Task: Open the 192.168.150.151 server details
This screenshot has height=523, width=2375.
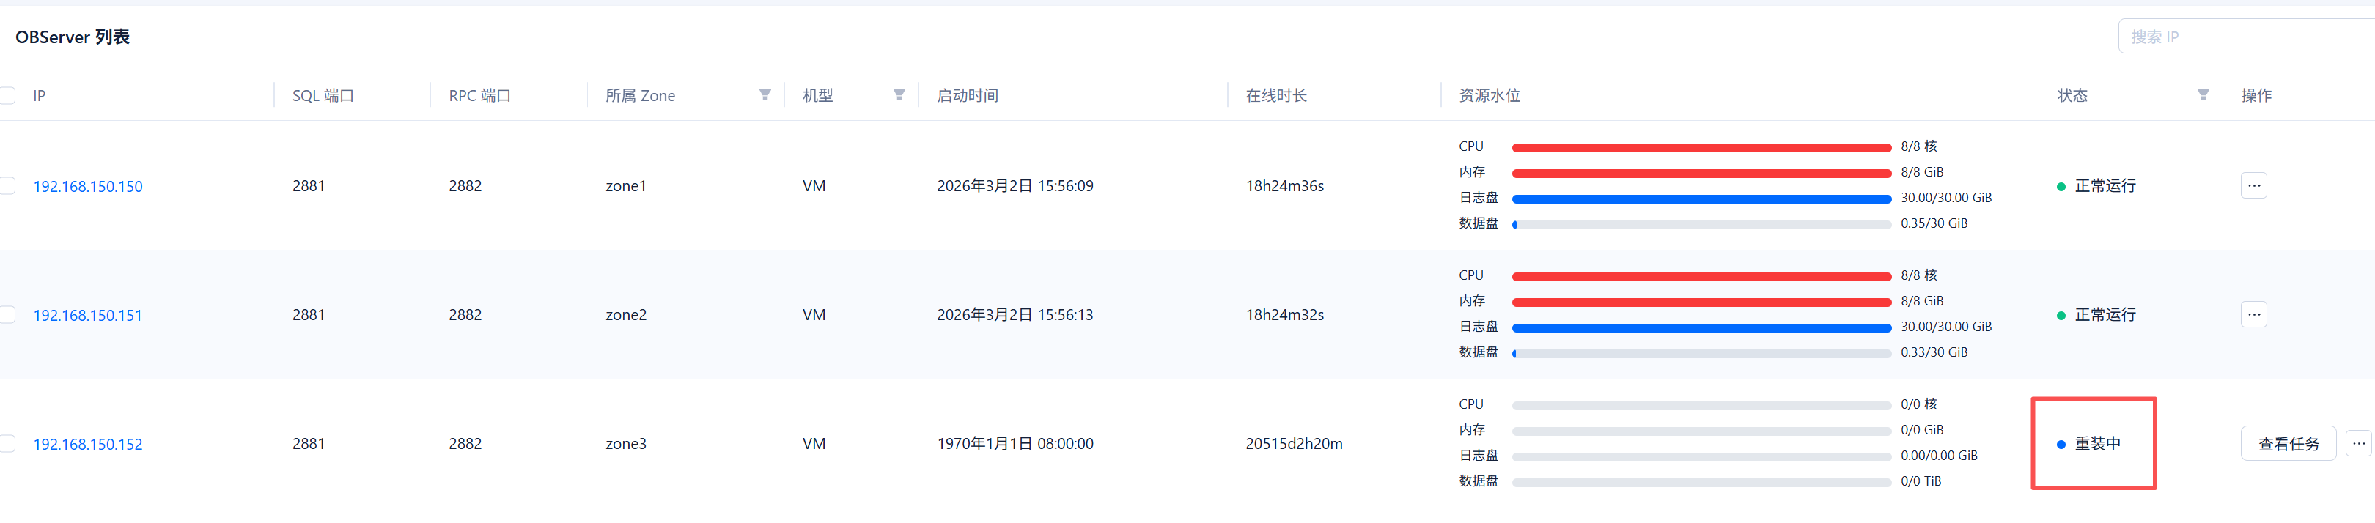Action: 87,316
